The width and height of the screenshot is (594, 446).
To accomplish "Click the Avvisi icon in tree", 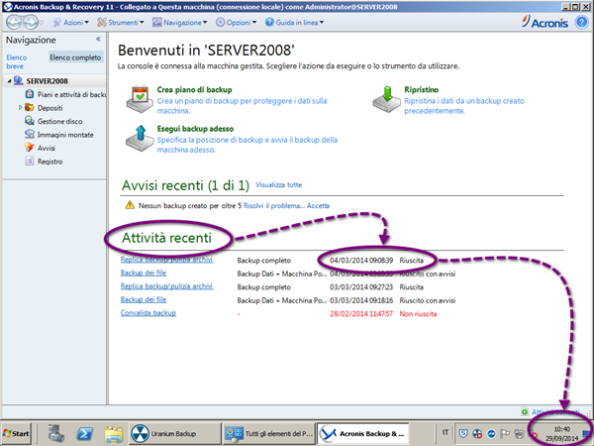I will point(30,148).
